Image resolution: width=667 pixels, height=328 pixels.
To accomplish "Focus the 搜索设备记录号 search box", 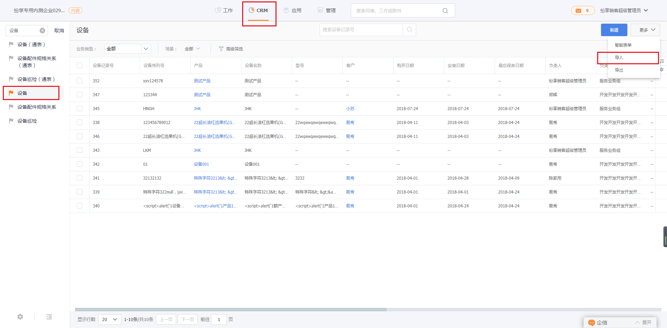I will click(361, 30).
